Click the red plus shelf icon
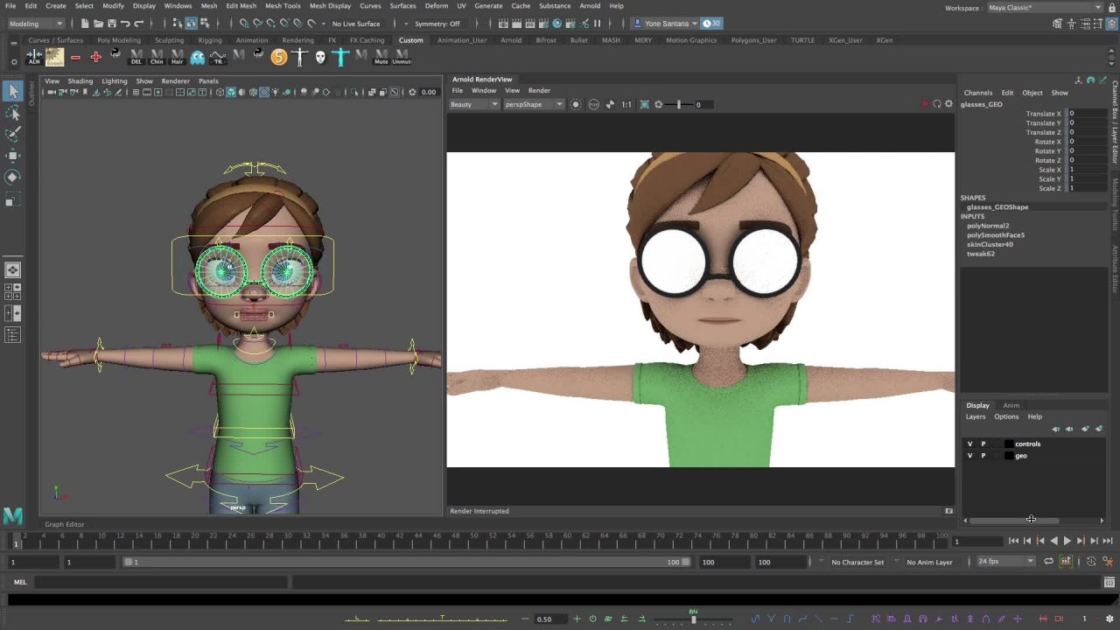 (95, 57)
